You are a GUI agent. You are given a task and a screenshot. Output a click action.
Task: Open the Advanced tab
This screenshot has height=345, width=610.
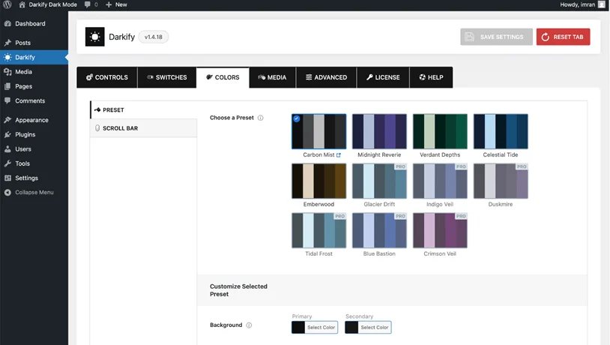[326, 77]
